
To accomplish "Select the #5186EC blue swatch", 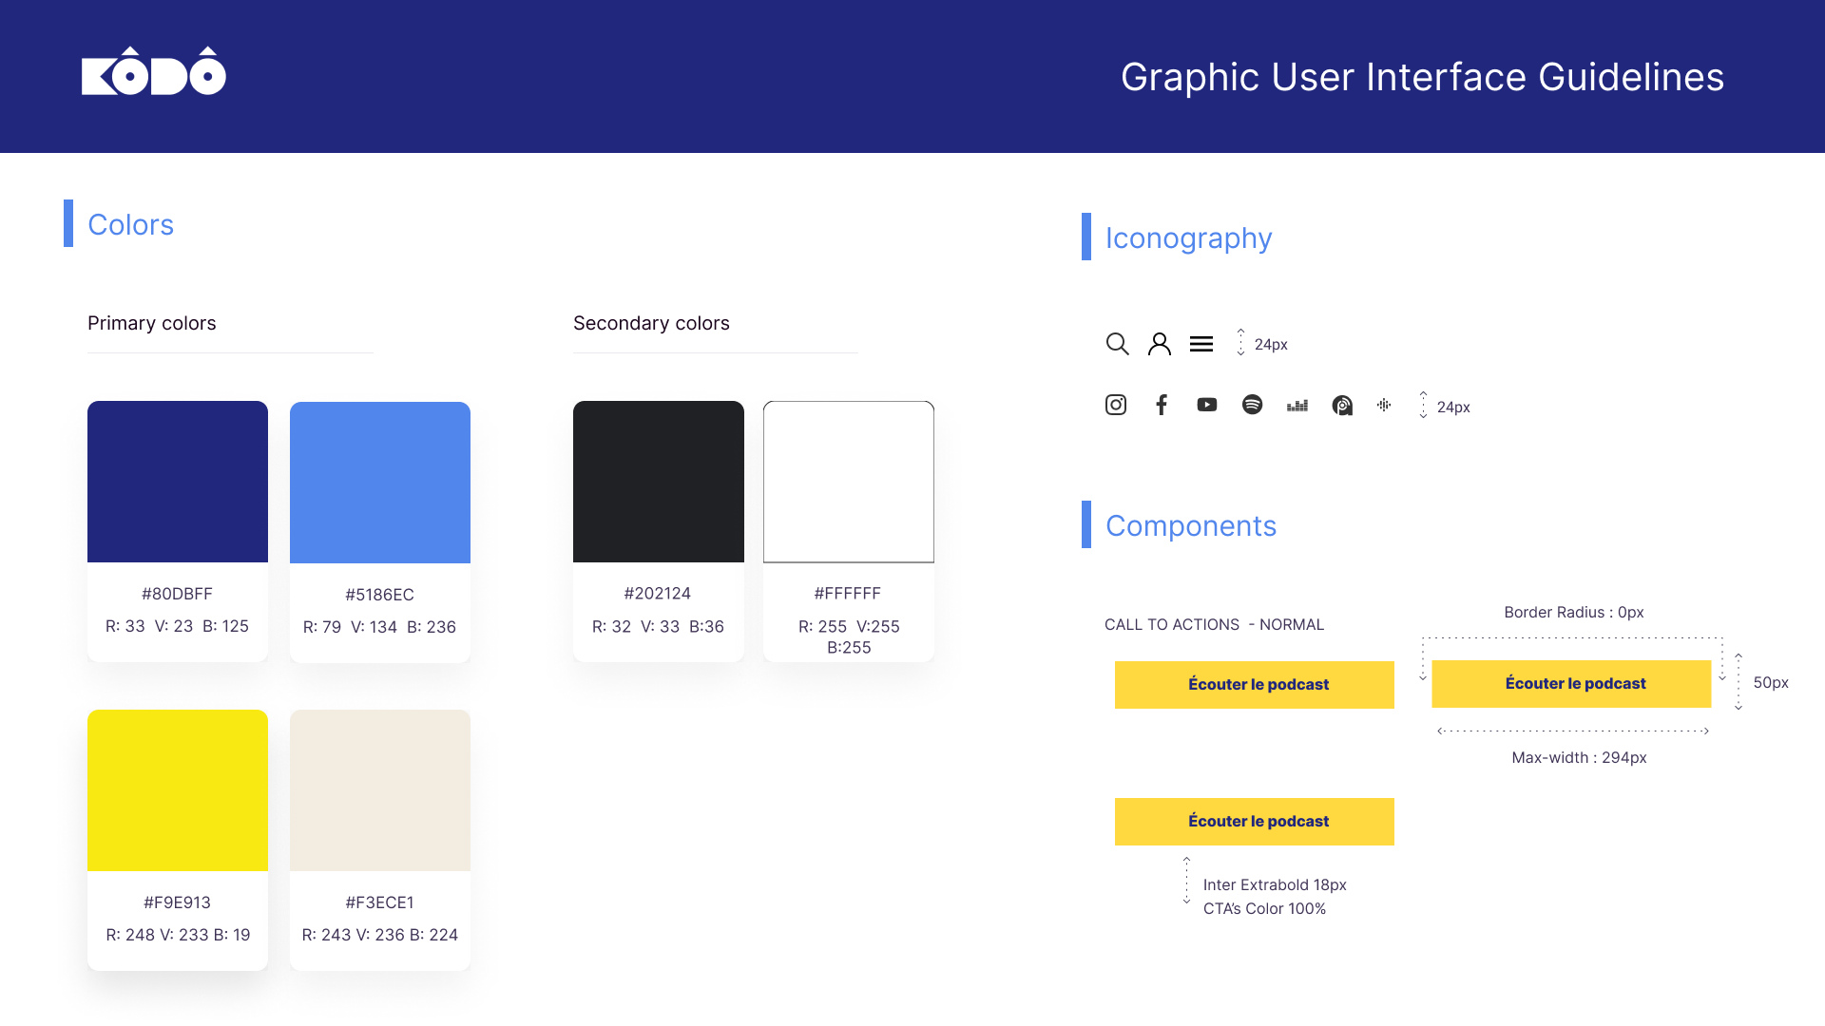I will pyautogui.click(x=380, y=483).
